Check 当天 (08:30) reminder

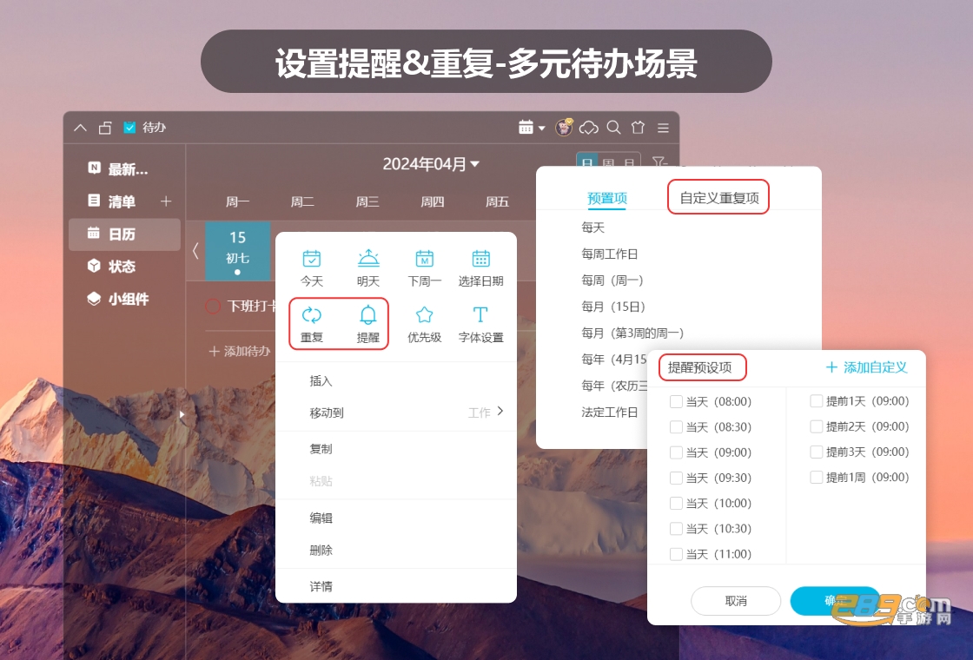pos(677,426)
